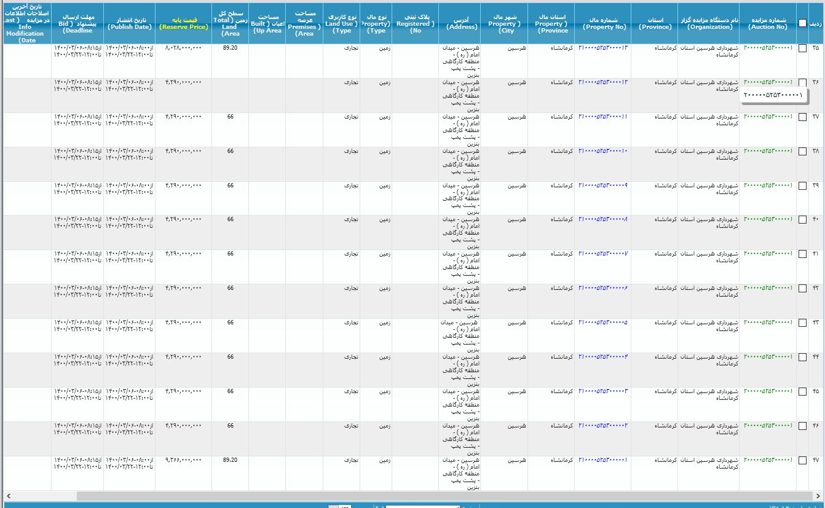Sort by Publish Date column header

pyautogui.click(x=129, y=23)
